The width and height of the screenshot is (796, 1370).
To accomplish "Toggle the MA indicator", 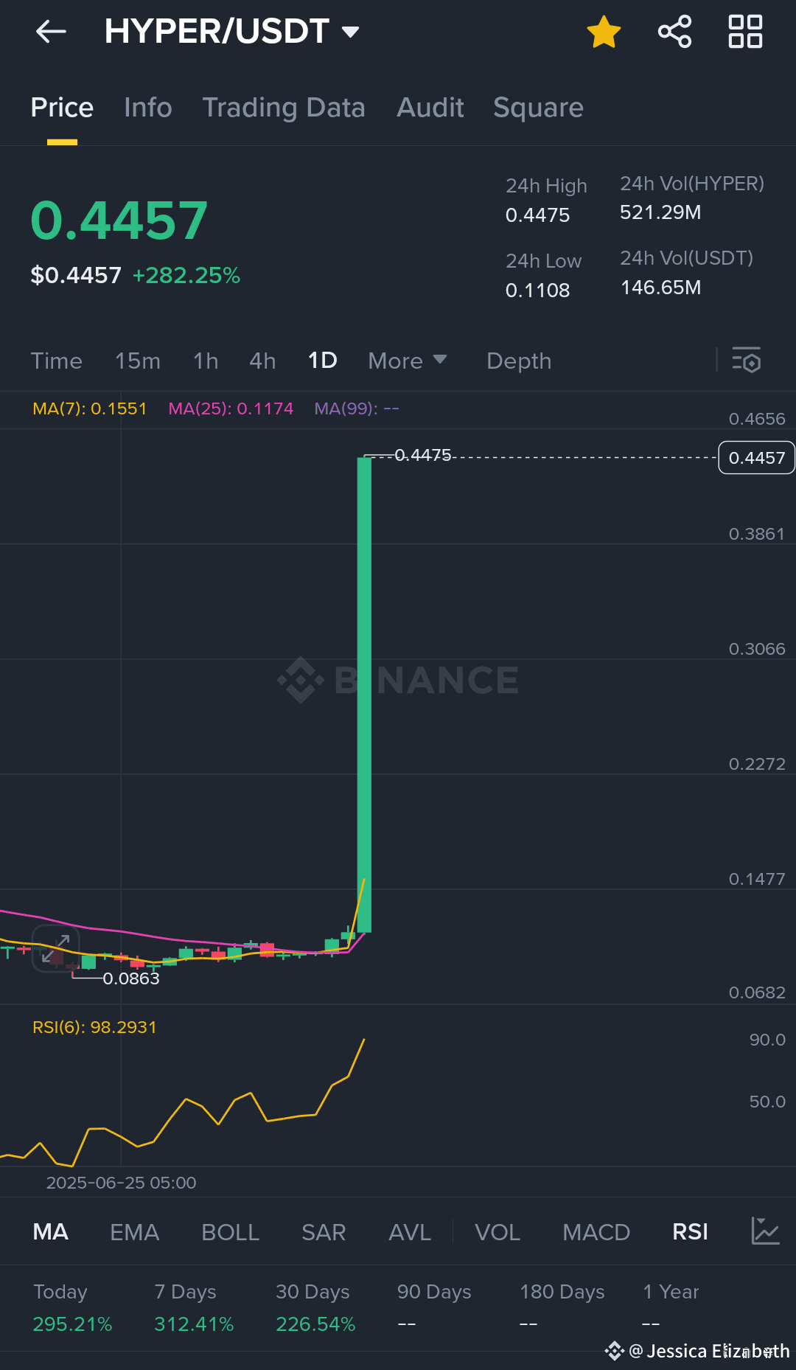I will [x=51, y=1231].
